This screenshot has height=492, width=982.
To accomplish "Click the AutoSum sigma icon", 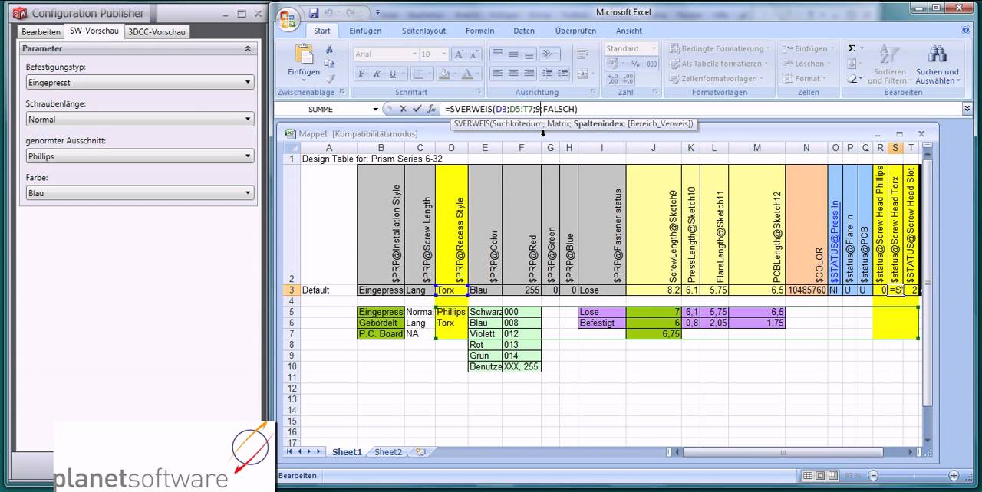I will point(852,48).
